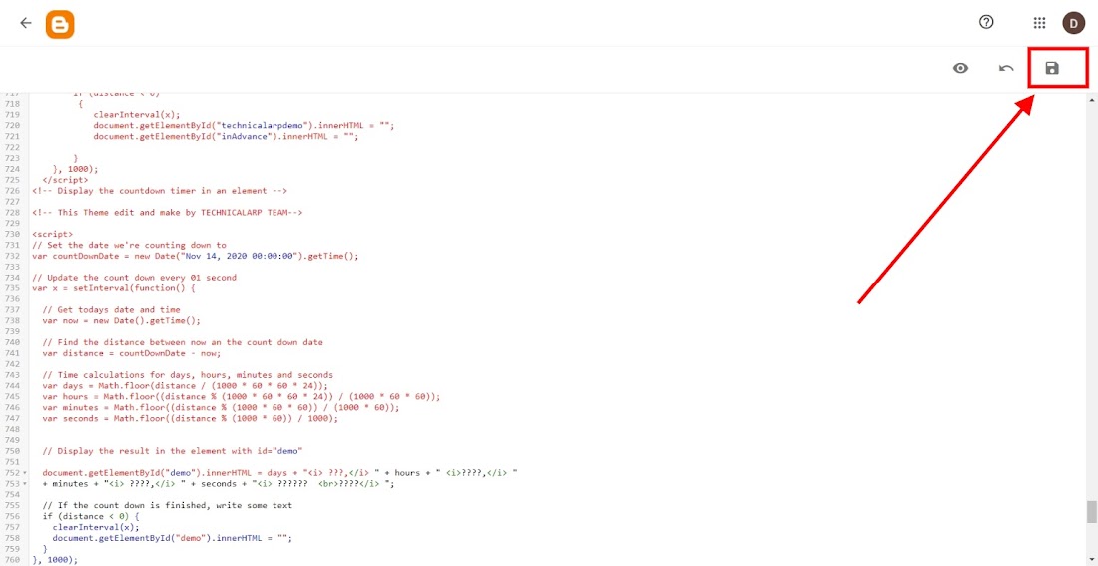Click clearInterval(x); on line 719
Screen dimensions: 1098x566
(137, 115)
